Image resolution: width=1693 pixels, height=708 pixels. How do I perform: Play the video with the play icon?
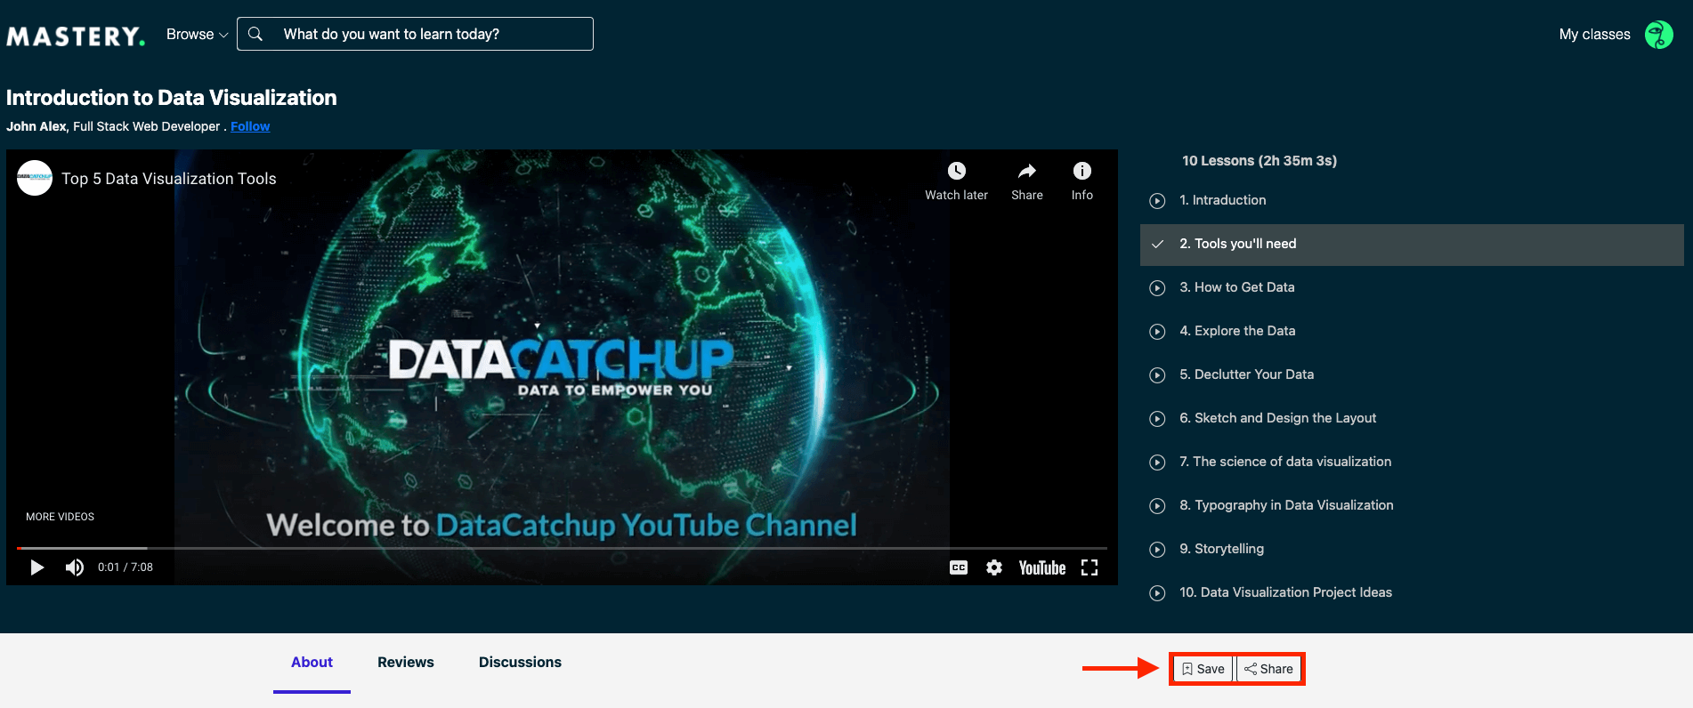[x=36, y=567]
